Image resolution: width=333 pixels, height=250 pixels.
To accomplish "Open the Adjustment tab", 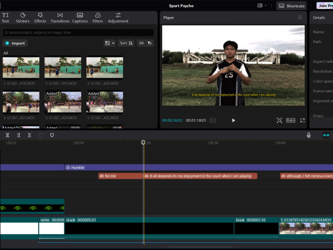I will 118,18.
